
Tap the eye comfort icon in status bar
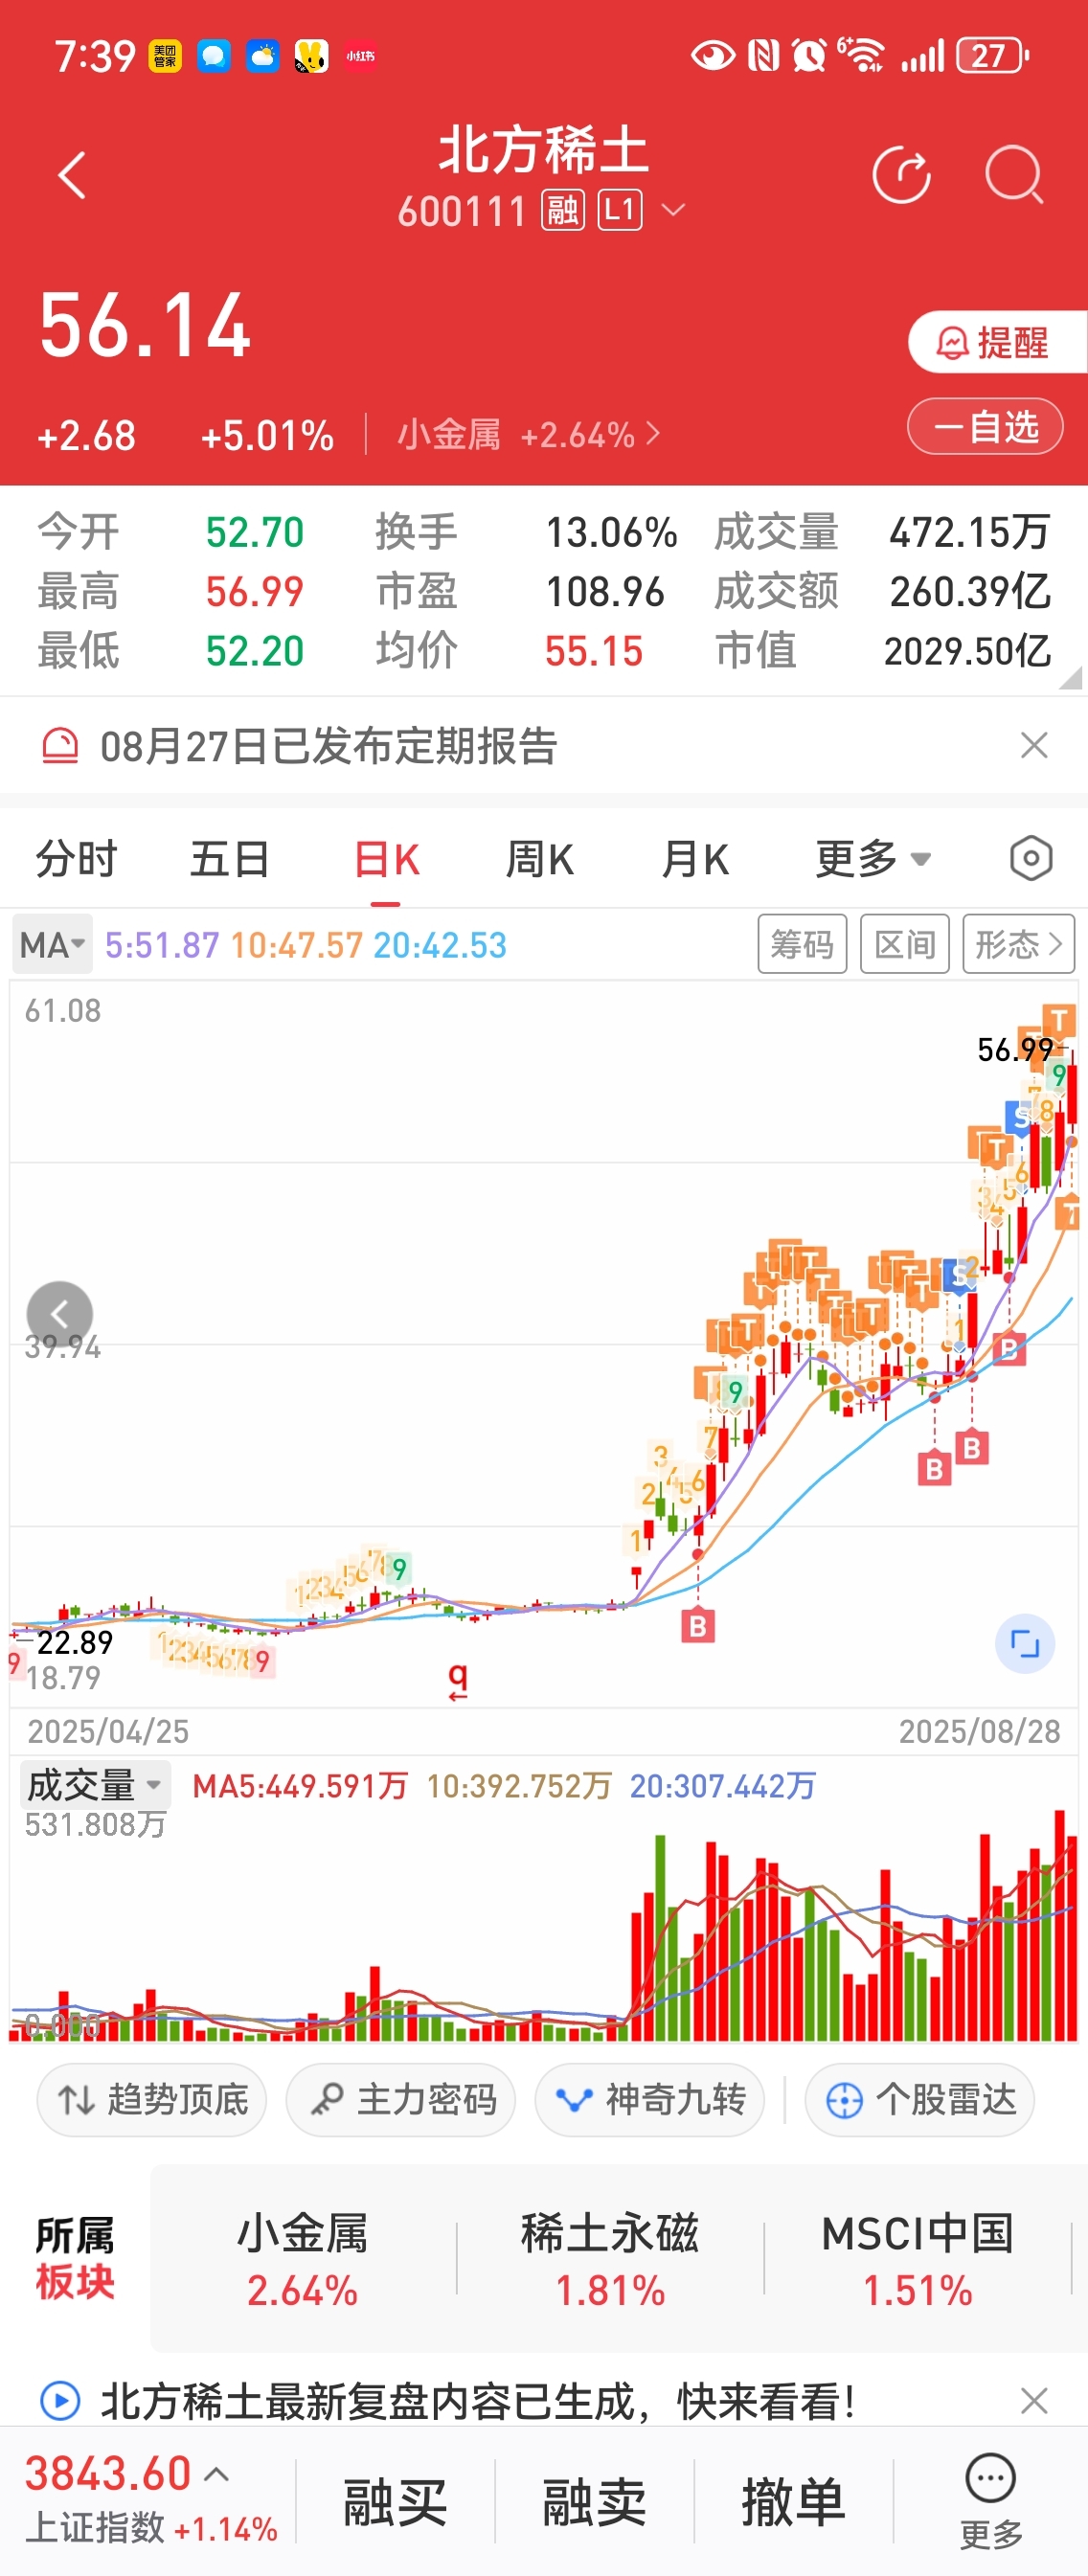click(713, 55)
